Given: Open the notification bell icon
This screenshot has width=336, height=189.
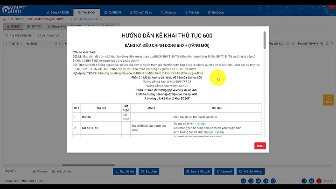Looking at the screenshot, I should [x=244, y=181].
